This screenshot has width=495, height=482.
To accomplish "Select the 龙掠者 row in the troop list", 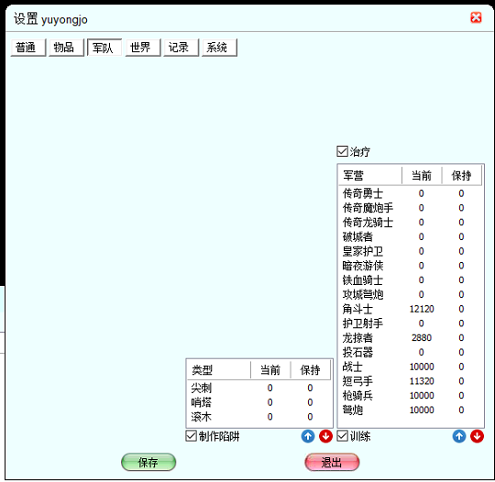I will [411, 338].
